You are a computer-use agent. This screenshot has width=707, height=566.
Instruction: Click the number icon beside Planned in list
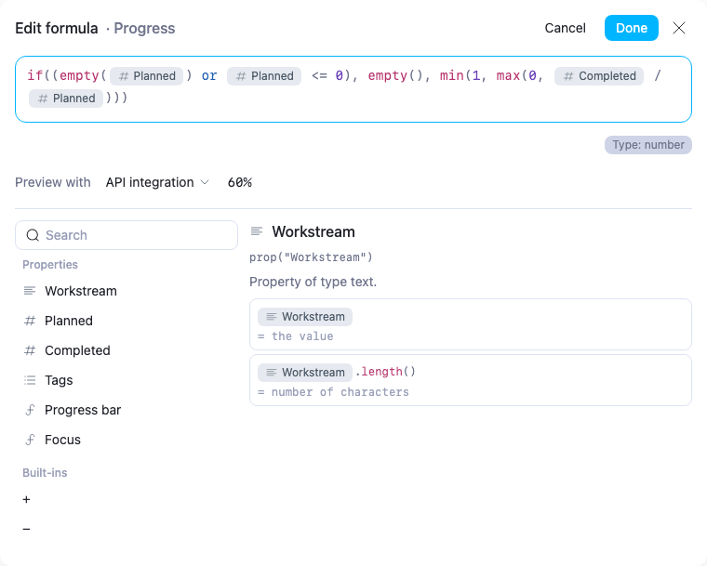(30, 321)
